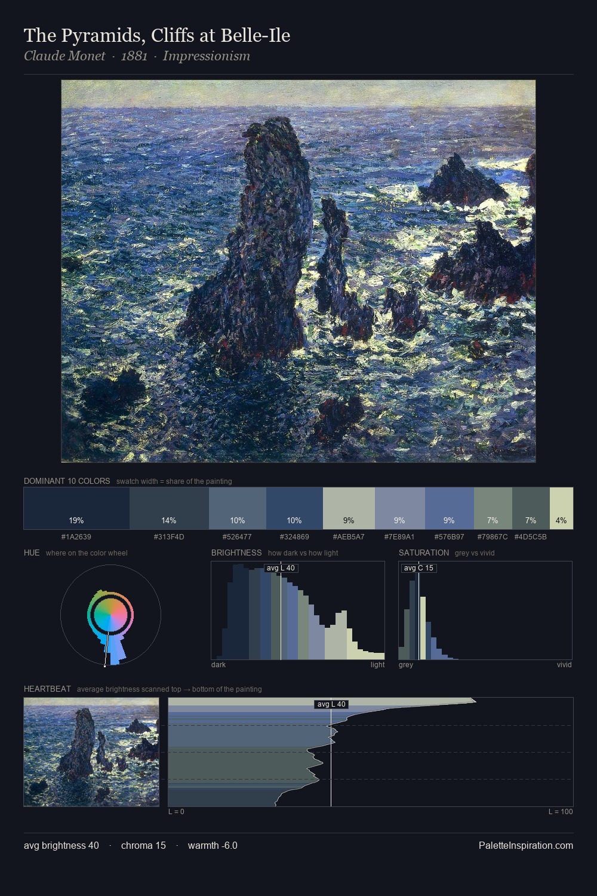Click the "grey" axis label
The height and width of the screenshot is (896, 597).
coord(406,665)
